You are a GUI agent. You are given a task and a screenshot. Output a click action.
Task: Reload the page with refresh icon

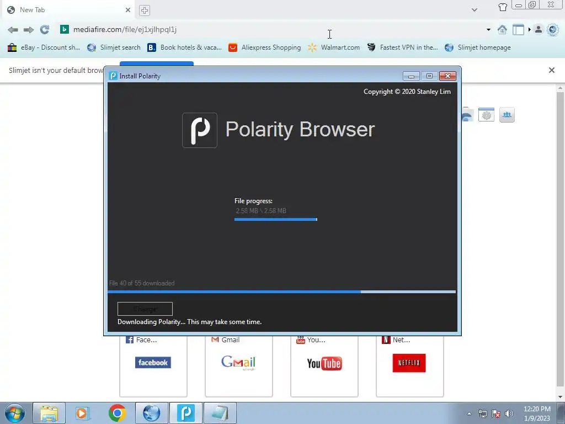coord(44,30)
